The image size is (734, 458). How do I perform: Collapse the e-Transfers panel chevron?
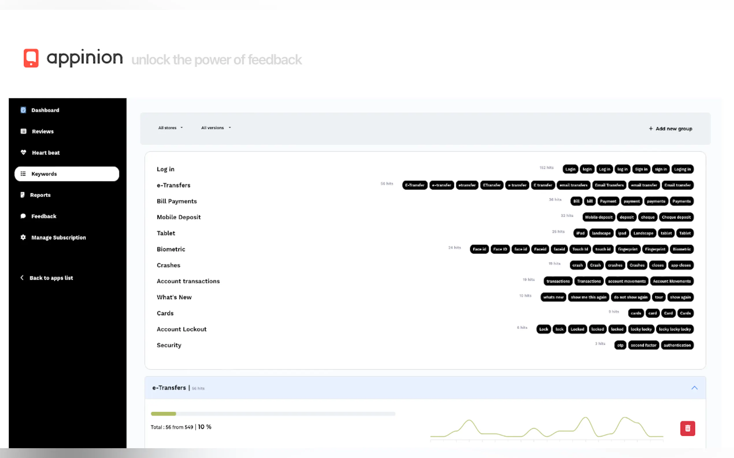coord(694,388)
